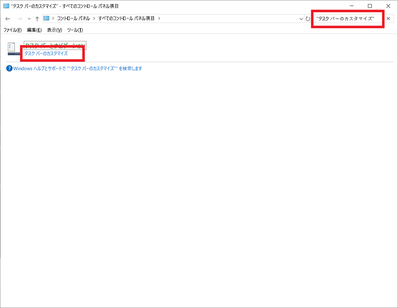Open the タスク バーのカスタマイズ link
Viewport: 398px width, 308px height.
click(46, 54)
